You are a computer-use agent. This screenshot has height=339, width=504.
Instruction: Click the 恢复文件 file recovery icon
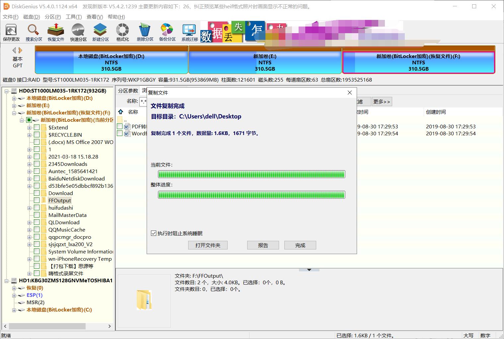point(55,32)
